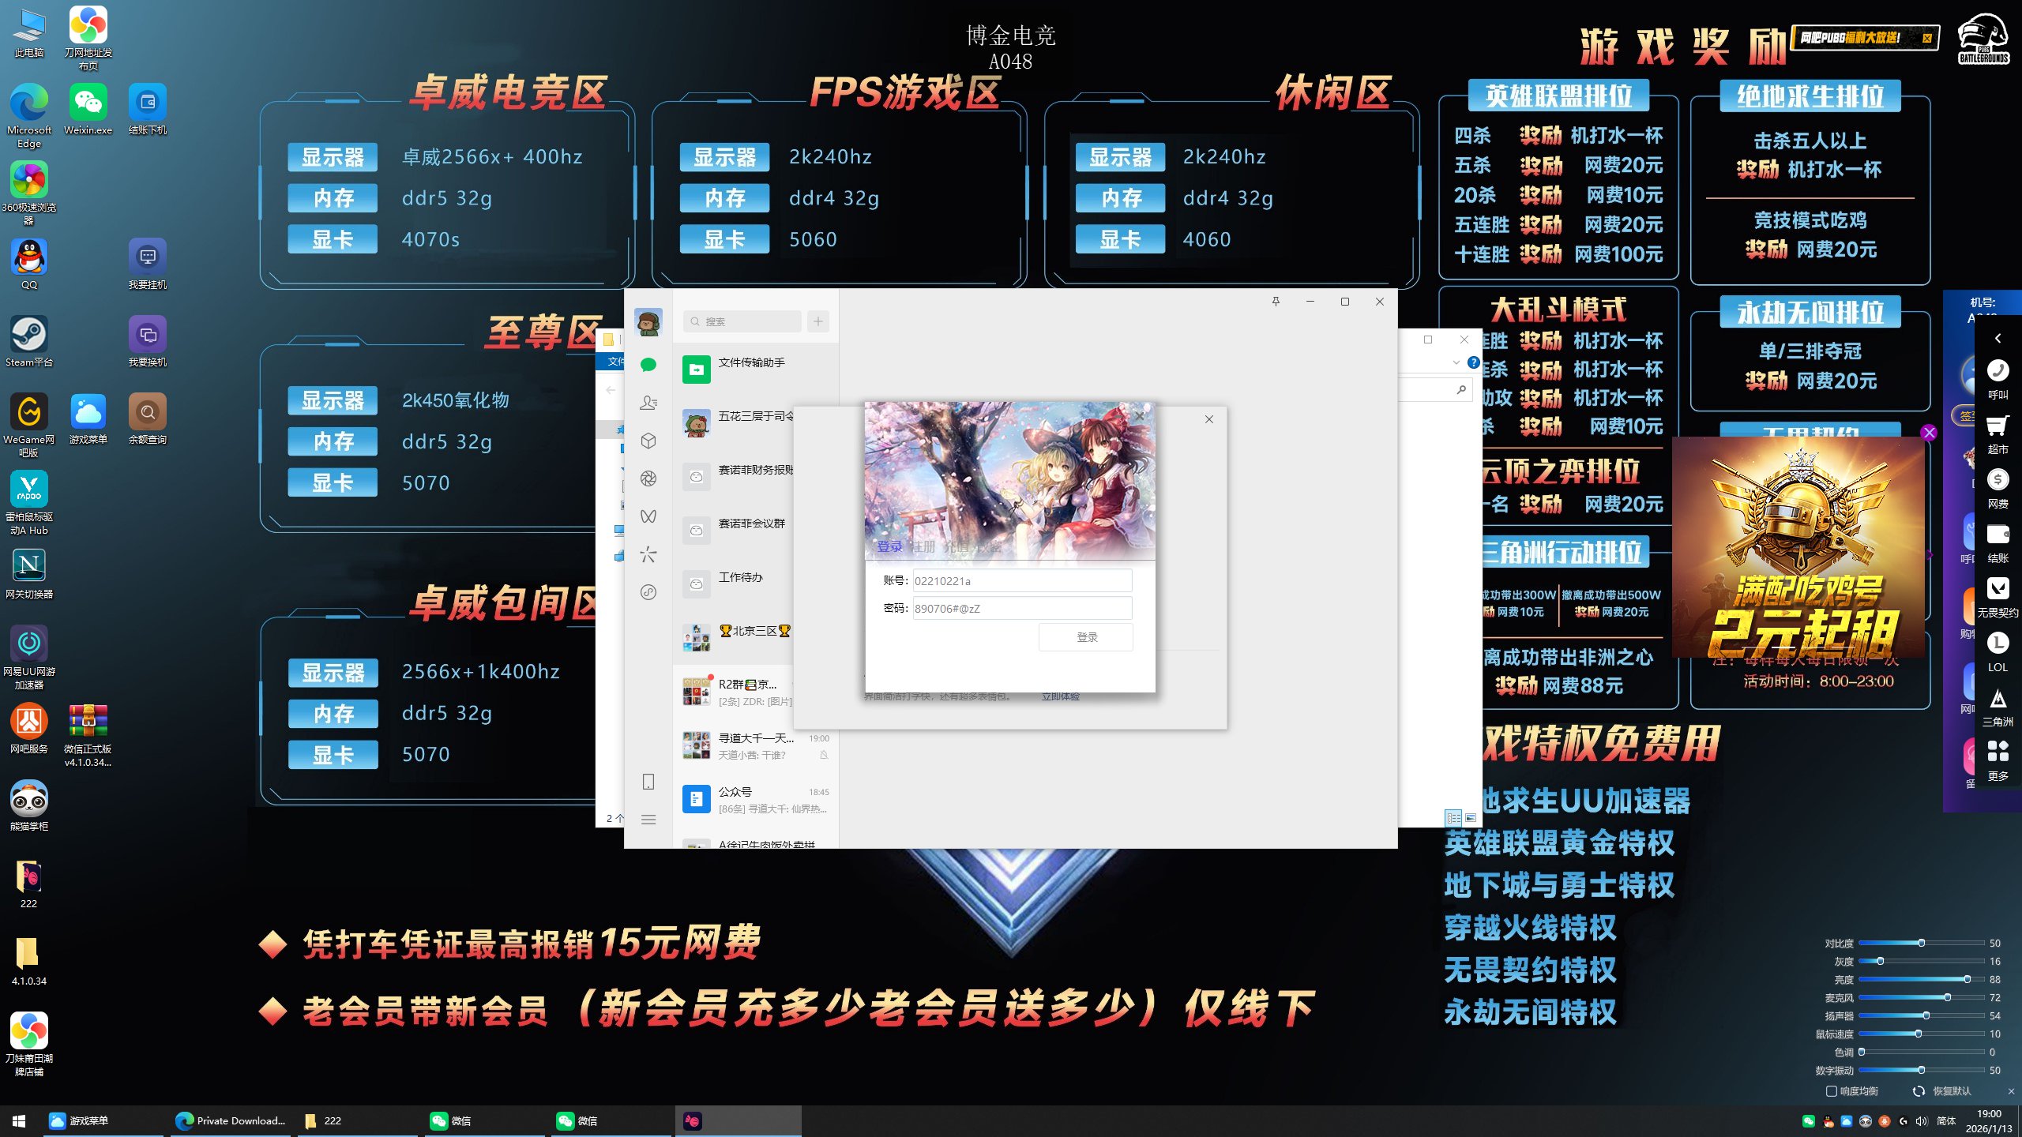Expand the Explorer ribbon chevron

point(1456,362)
